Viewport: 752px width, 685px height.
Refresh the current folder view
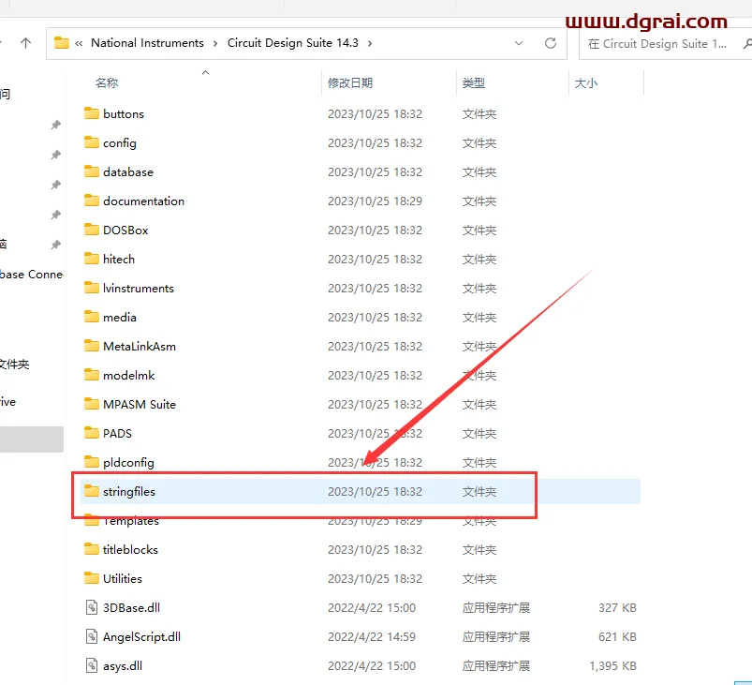point(551,43)
